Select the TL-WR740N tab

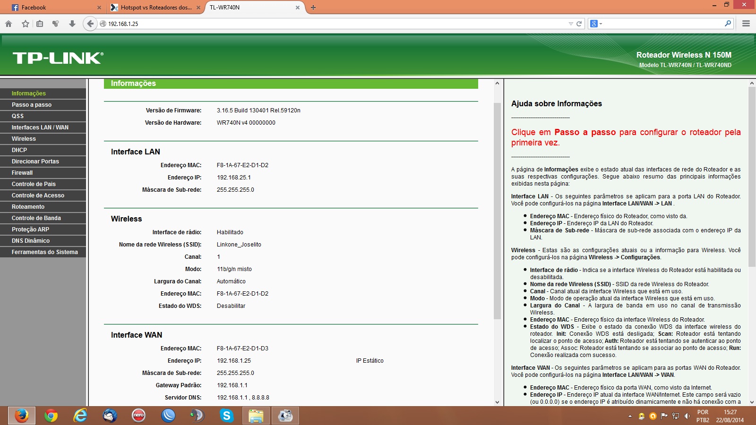[x=255, y=8]
